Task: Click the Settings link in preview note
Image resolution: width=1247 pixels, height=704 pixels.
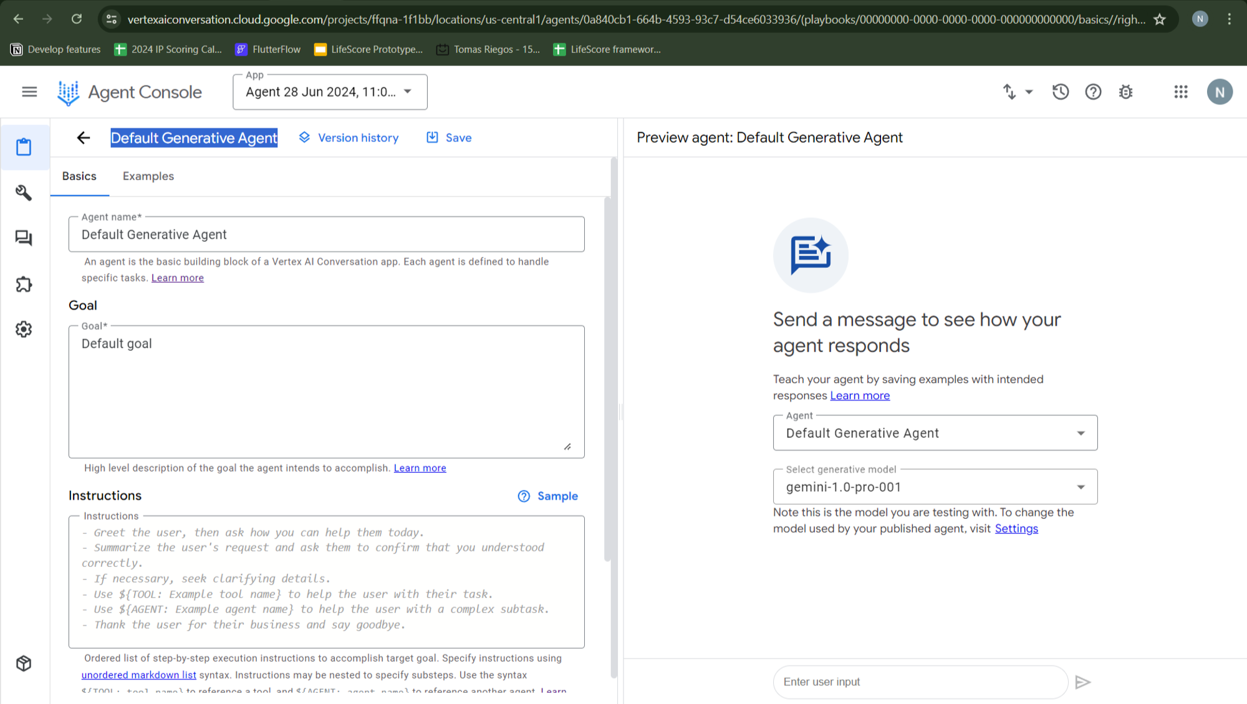Action: point(1016,529)
